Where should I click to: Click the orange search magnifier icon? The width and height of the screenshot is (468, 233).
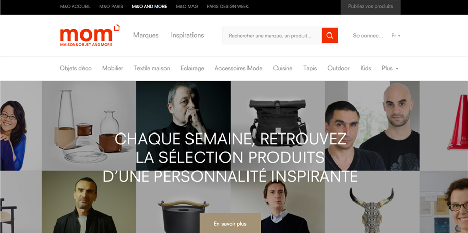(x=330, y=36)
